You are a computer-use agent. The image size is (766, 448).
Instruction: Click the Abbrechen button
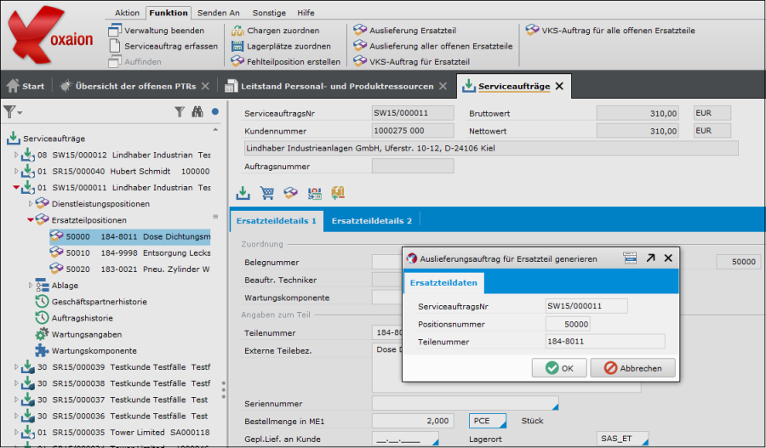pyautogui.click(x=633, y=368)
